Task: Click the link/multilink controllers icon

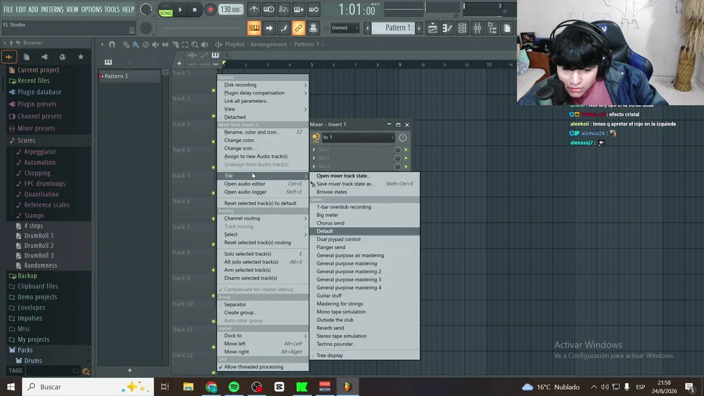Action: point(298,28)
